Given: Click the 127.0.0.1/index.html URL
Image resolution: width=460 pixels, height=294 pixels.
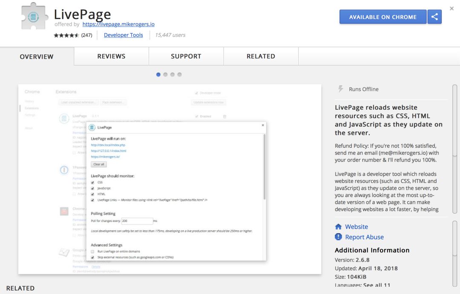Looking at the screenshot, I should [x=109, y=151].
